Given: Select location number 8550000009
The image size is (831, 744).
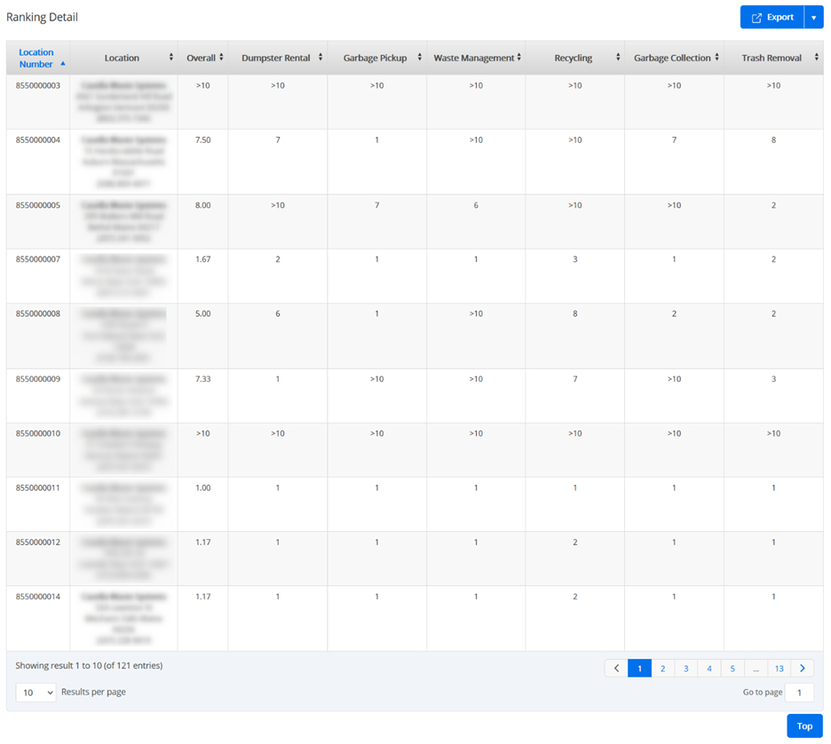Looking at the screenshot, I should [37, 379].
